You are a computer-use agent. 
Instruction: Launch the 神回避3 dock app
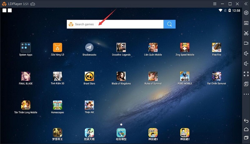(x=153, y=132)
